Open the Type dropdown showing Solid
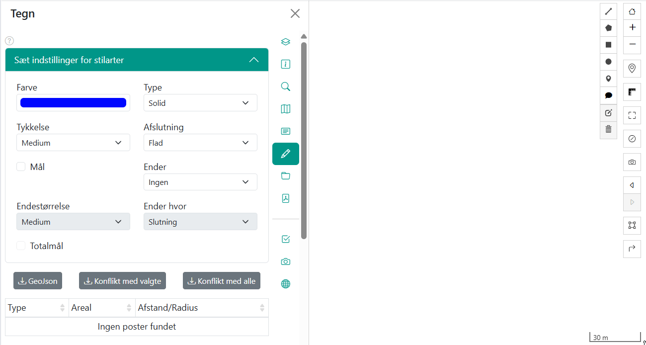The width and height of the screenshot is (646, 345). pos(200,103)
